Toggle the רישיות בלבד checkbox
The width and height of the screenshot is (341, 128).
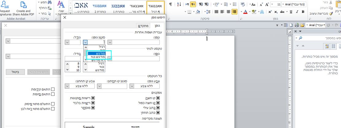point(93,103)
